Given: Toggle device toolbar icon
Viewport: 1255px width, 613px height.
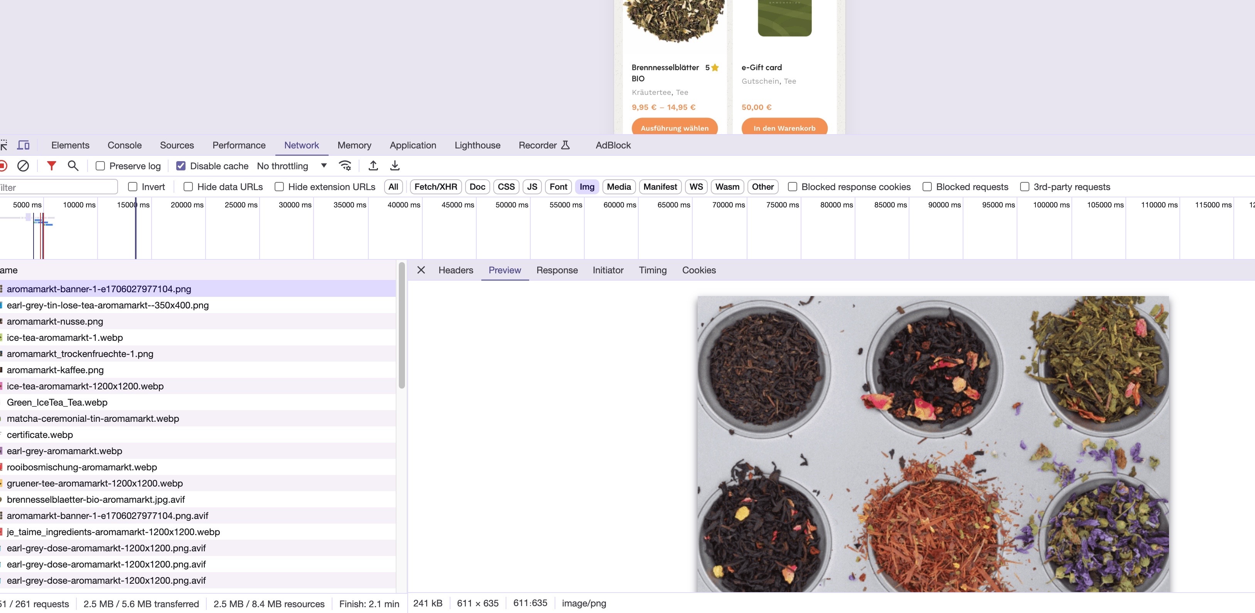Looking at the screenshot, I should click(x=24, y=145).
